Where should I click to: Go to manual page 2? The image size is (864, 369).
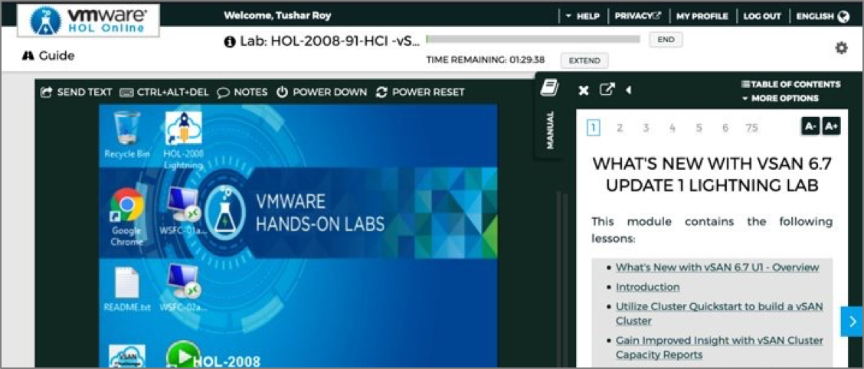tap(620, 128)
